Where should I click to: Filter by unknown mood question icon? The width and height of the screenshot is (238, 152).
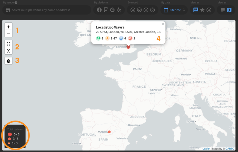[x=153, y=10]
